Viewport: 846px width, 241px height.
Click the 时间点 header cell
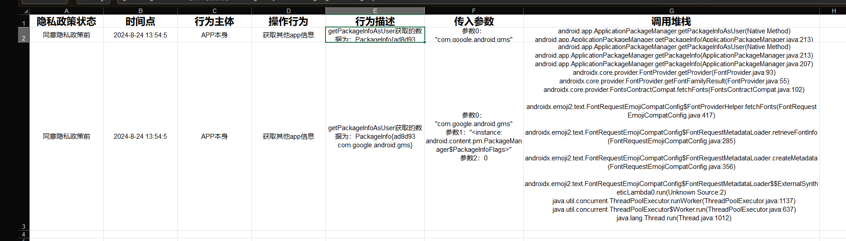tap(140, 21)
